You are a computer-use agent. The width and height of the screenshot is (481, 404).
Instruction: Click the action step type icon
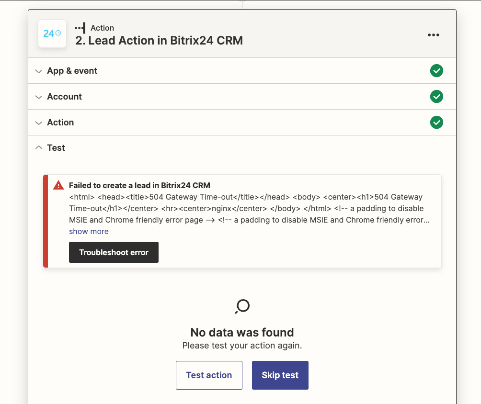[x=80, y=28]
